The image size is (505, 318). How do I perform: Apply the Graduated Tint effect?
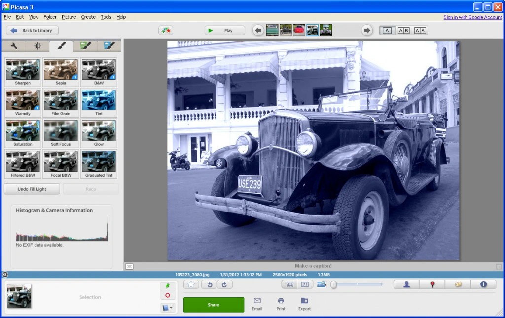99,164
